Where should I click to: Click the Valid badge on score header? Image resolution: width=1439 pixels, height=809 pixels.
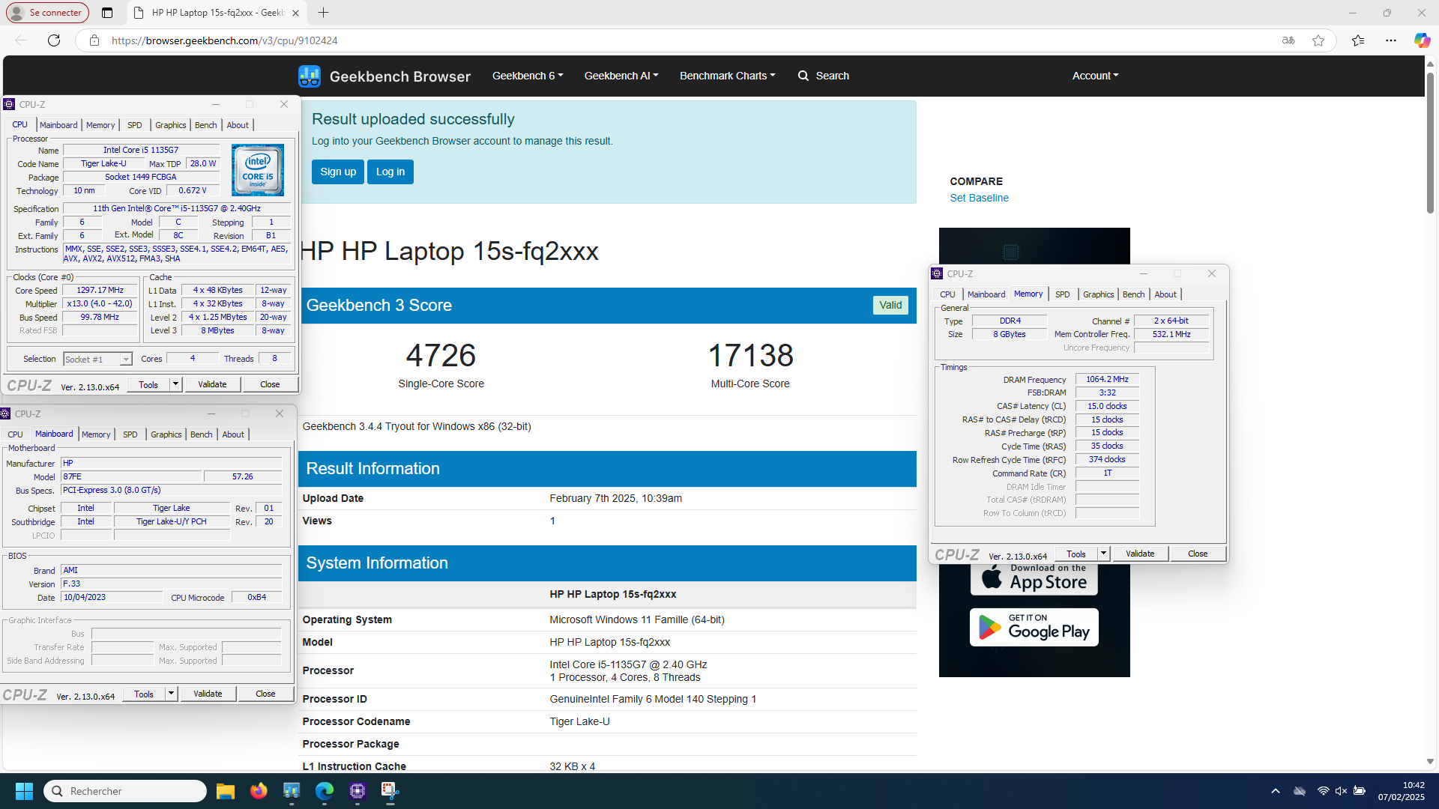click(x=890, y=305)
